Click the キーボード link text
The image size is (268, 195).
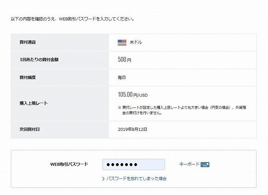189,164
